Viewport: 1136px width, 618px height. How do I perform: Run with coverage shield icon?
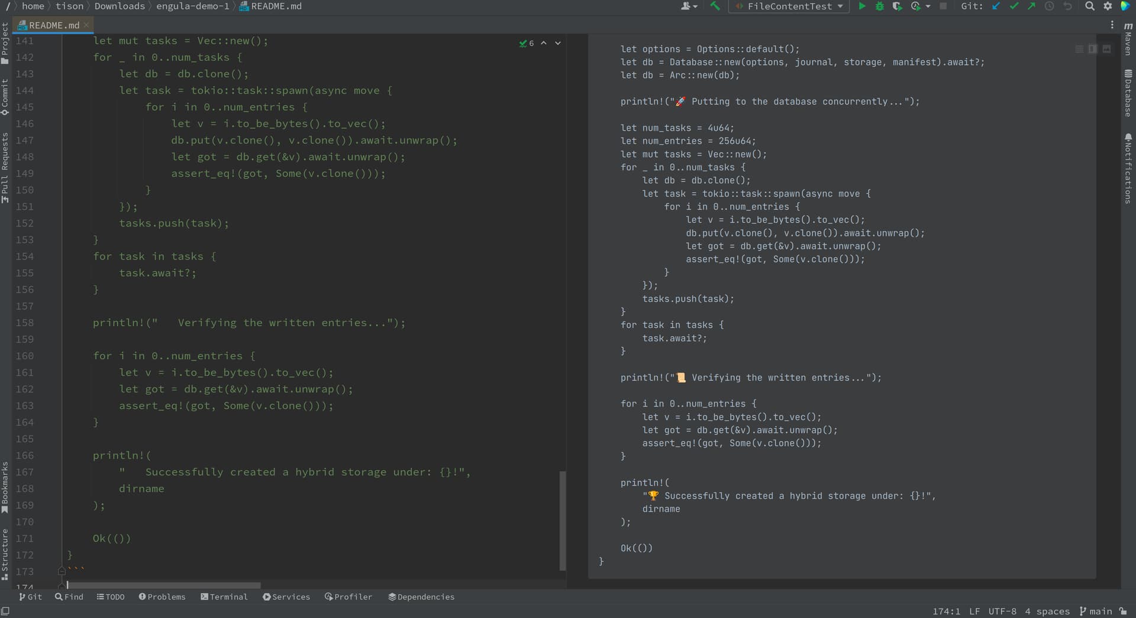click(x=897, y=6)
